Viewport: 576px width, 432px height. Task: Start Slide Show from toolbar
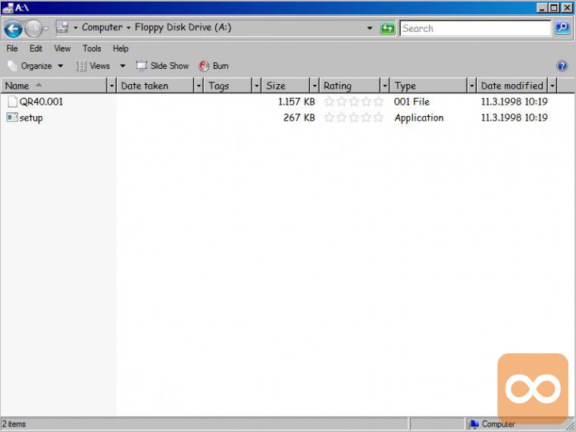162,66
